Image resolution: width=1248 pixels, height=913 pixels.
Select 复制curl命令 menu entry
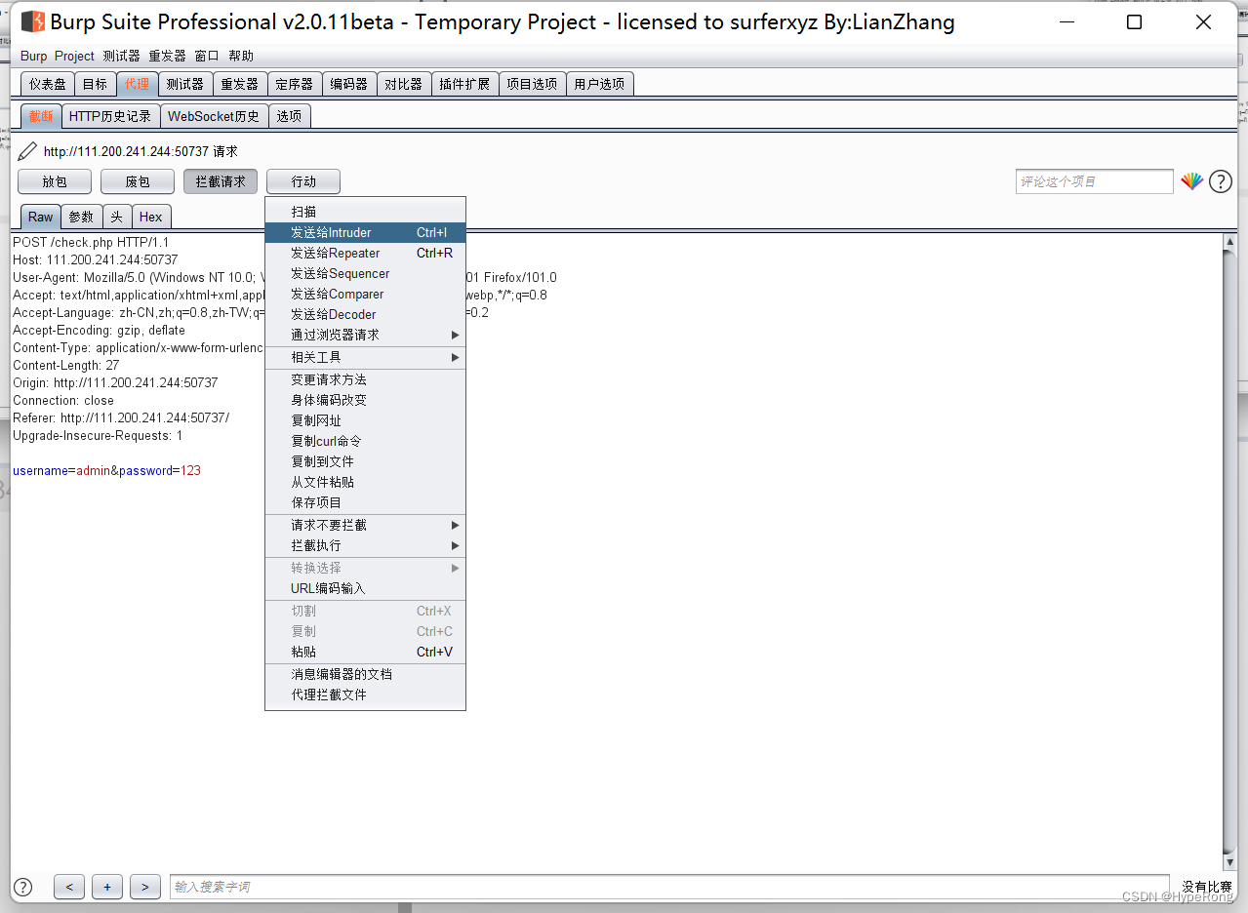(365, 441)
